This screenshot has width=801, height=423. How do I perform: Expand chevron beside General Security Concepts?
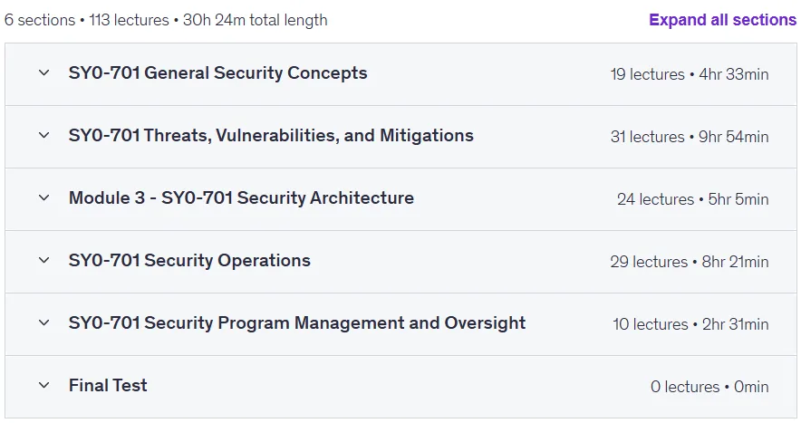[x=43, y=73]
